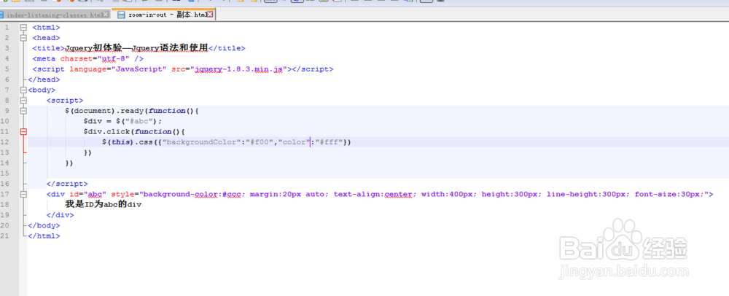Click the <title> opening tag on line 3
The height and width of the screenshot is (296, 729).
pyautogui.click(x=48, y=48)
